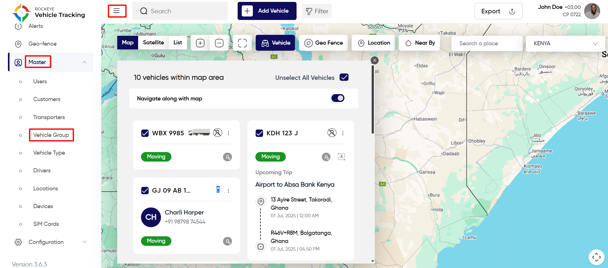Click WBX 9985 no-driver icon

pos(218,132)
